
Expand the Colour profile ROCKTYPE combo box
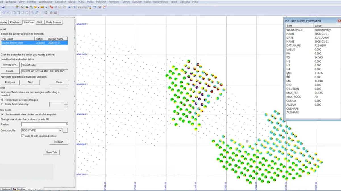click(x=60, y=130)
